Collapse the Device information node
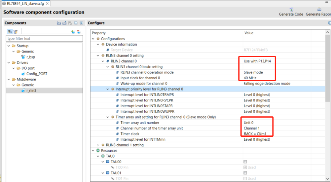Image resolution: width=331 pixels, height=182 pixels. click(98, 44)
